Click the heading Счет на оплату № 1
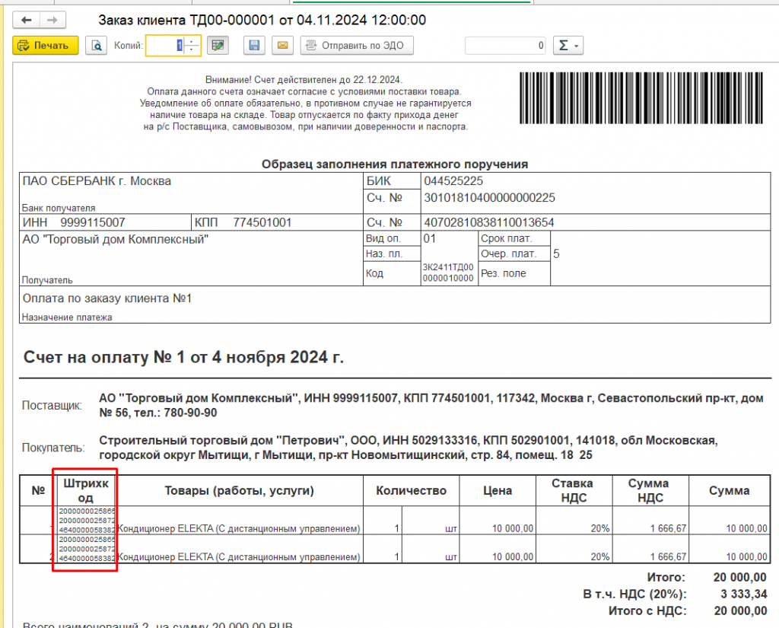This screenshot has height=628, width=779. (184, 358)
